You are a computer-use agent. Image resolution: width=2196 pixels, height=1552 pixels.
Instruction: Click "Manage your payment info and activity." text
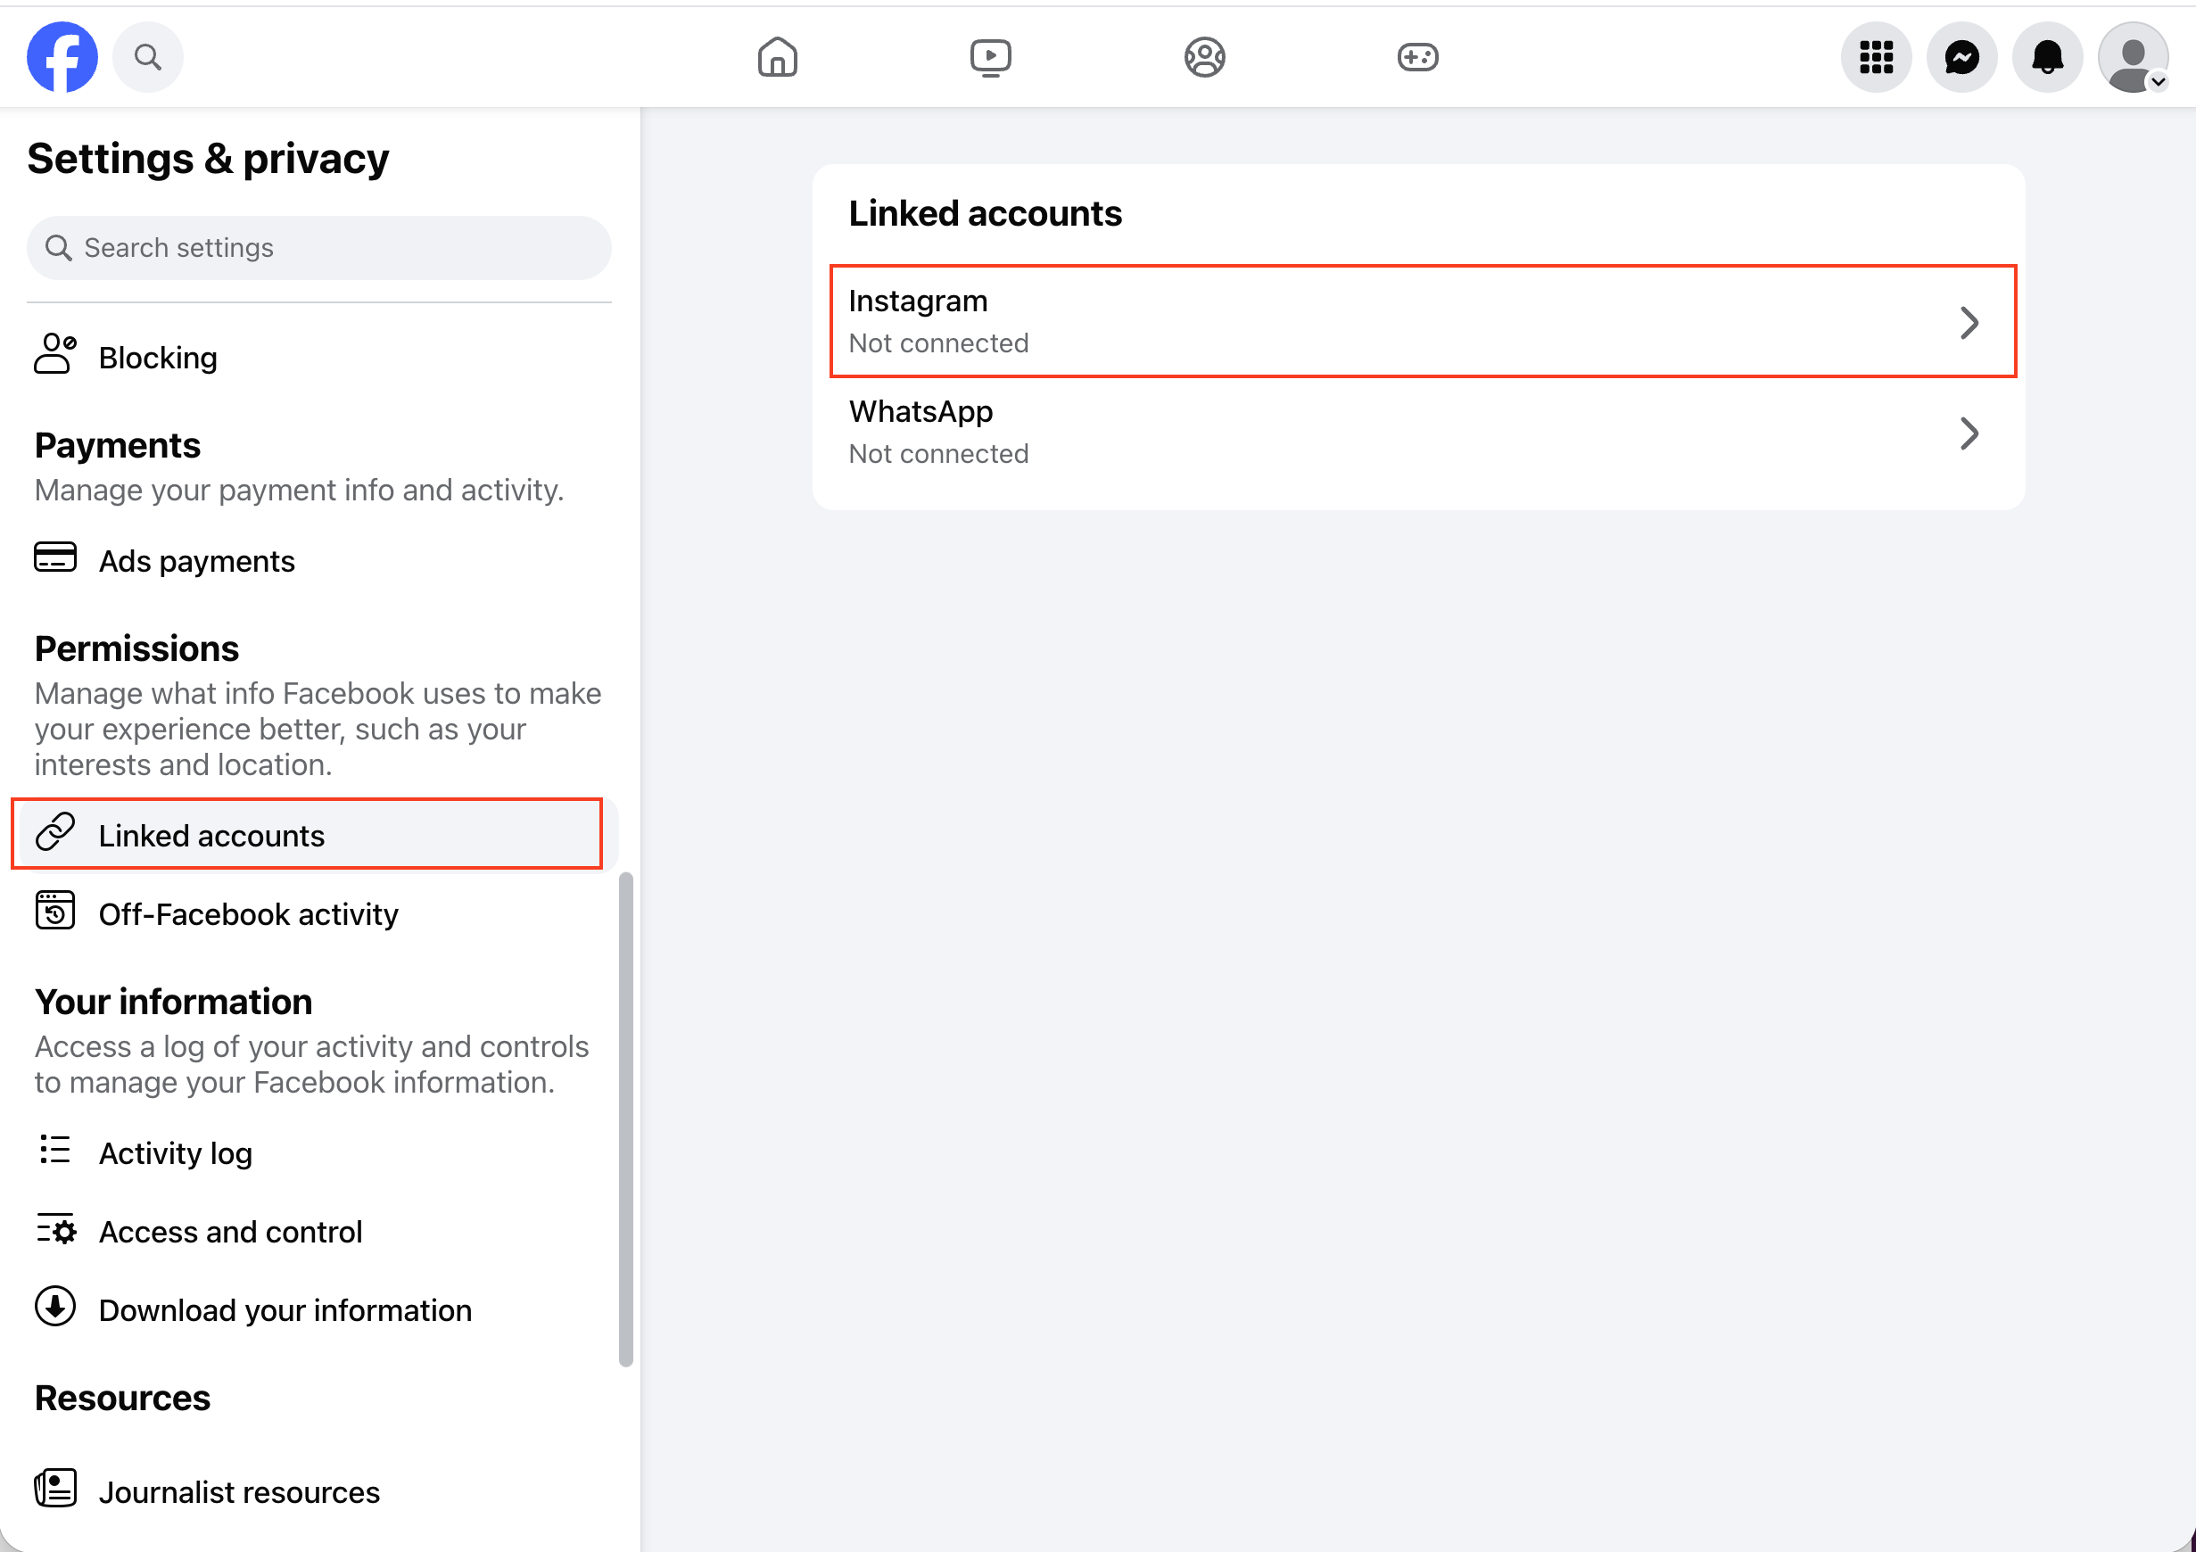300,491
